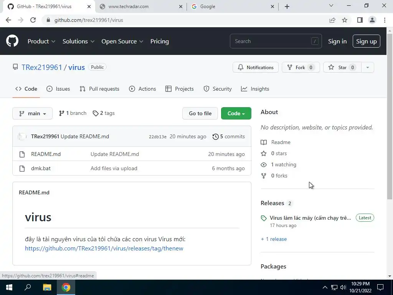Click the share page icon in address bar
The image size is (393, 295).
point(332,20)
